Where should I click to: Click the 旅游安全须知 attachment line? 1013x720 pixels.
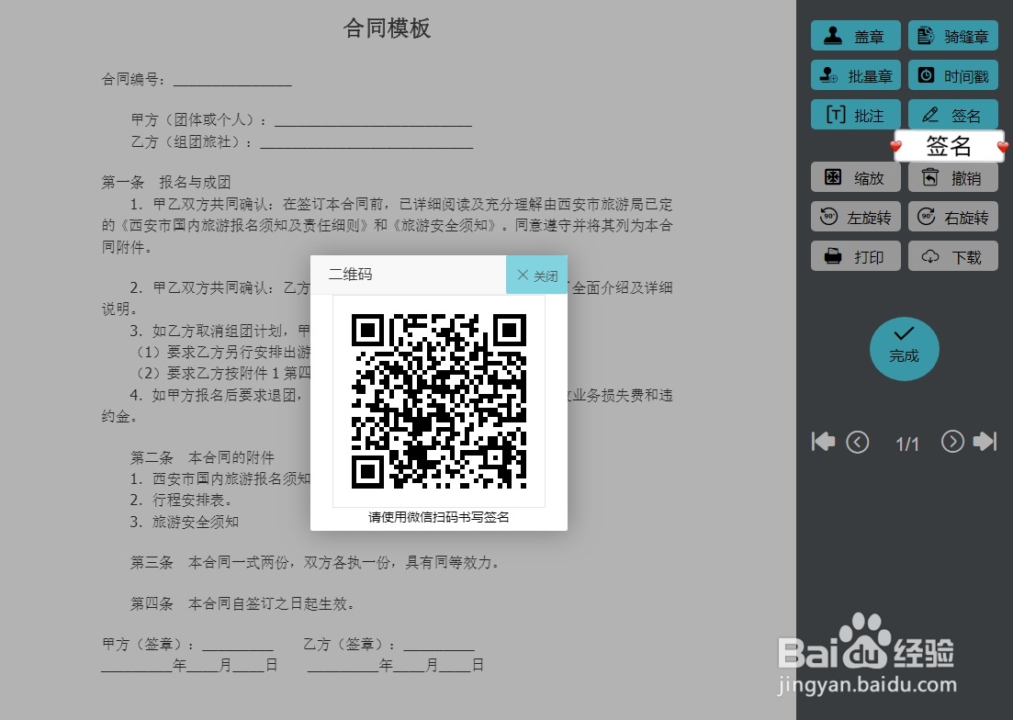point(184,522)
